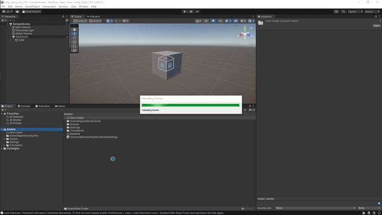Switch to the Animation tab
382x215 pixels.
(x=42, y=106)
